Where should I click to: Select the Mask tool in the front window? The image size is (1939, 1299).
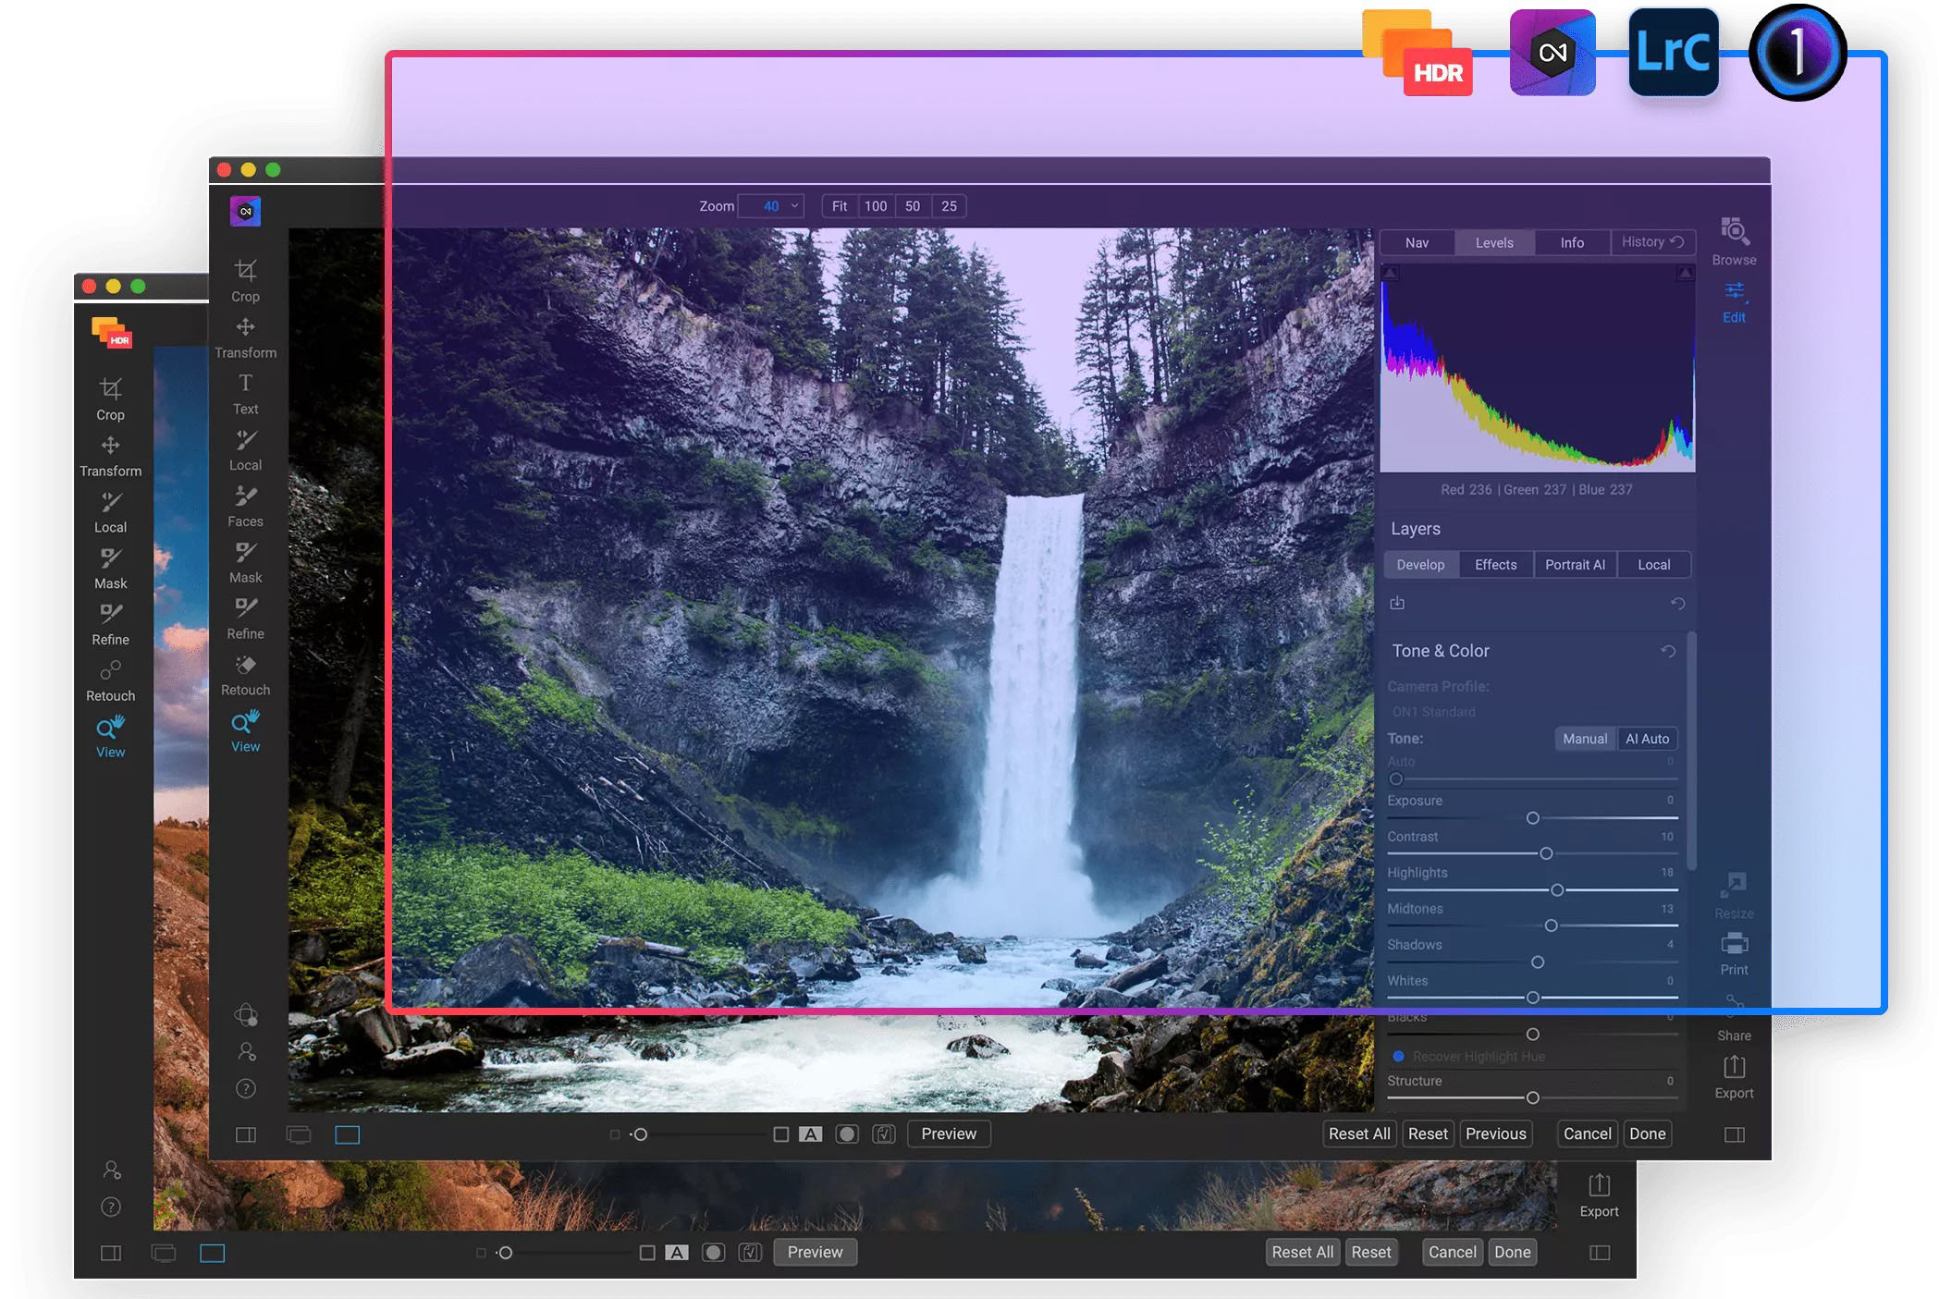[x=245, y=563]
